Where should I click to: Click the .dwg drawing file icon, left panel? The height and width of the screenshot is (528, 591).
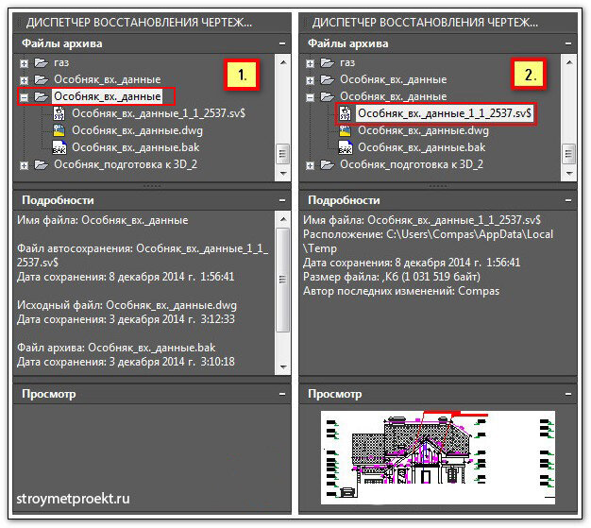tap(59, 130)
